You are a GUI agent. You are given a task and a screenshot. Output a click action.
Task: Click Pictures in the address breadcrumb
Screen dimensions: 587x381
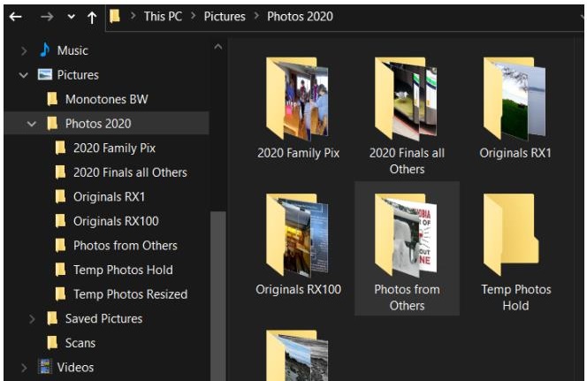pos(225,17)
